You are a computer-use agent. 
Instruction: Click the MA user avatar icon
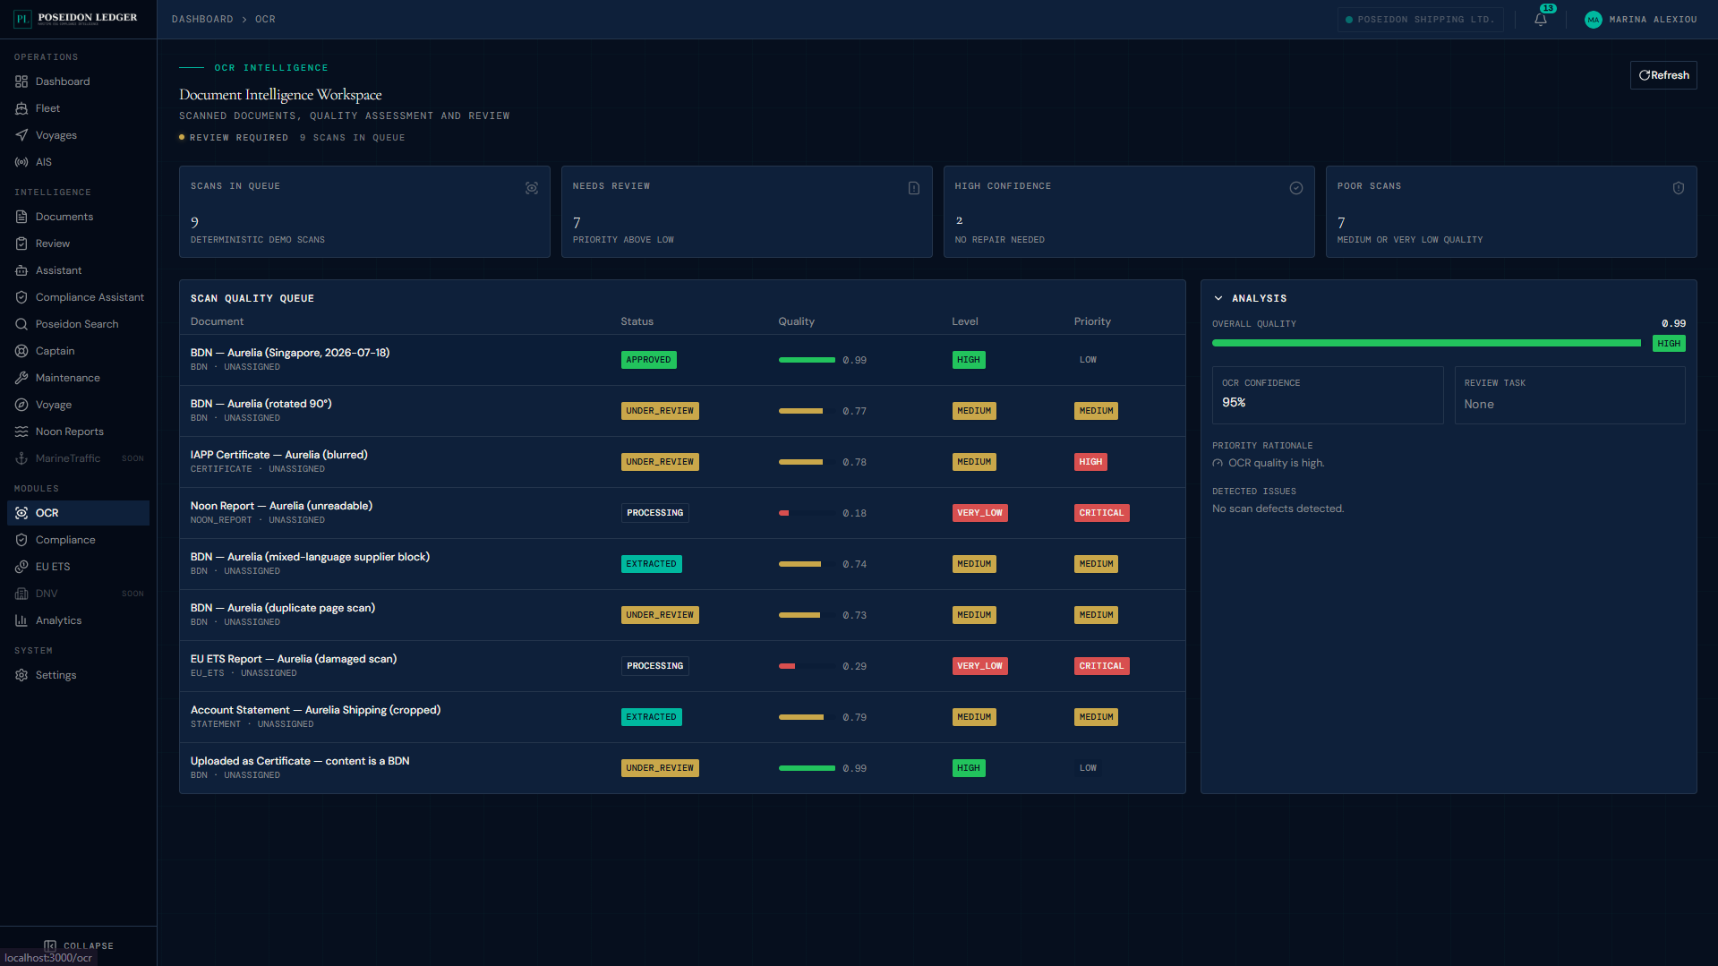1593,20
